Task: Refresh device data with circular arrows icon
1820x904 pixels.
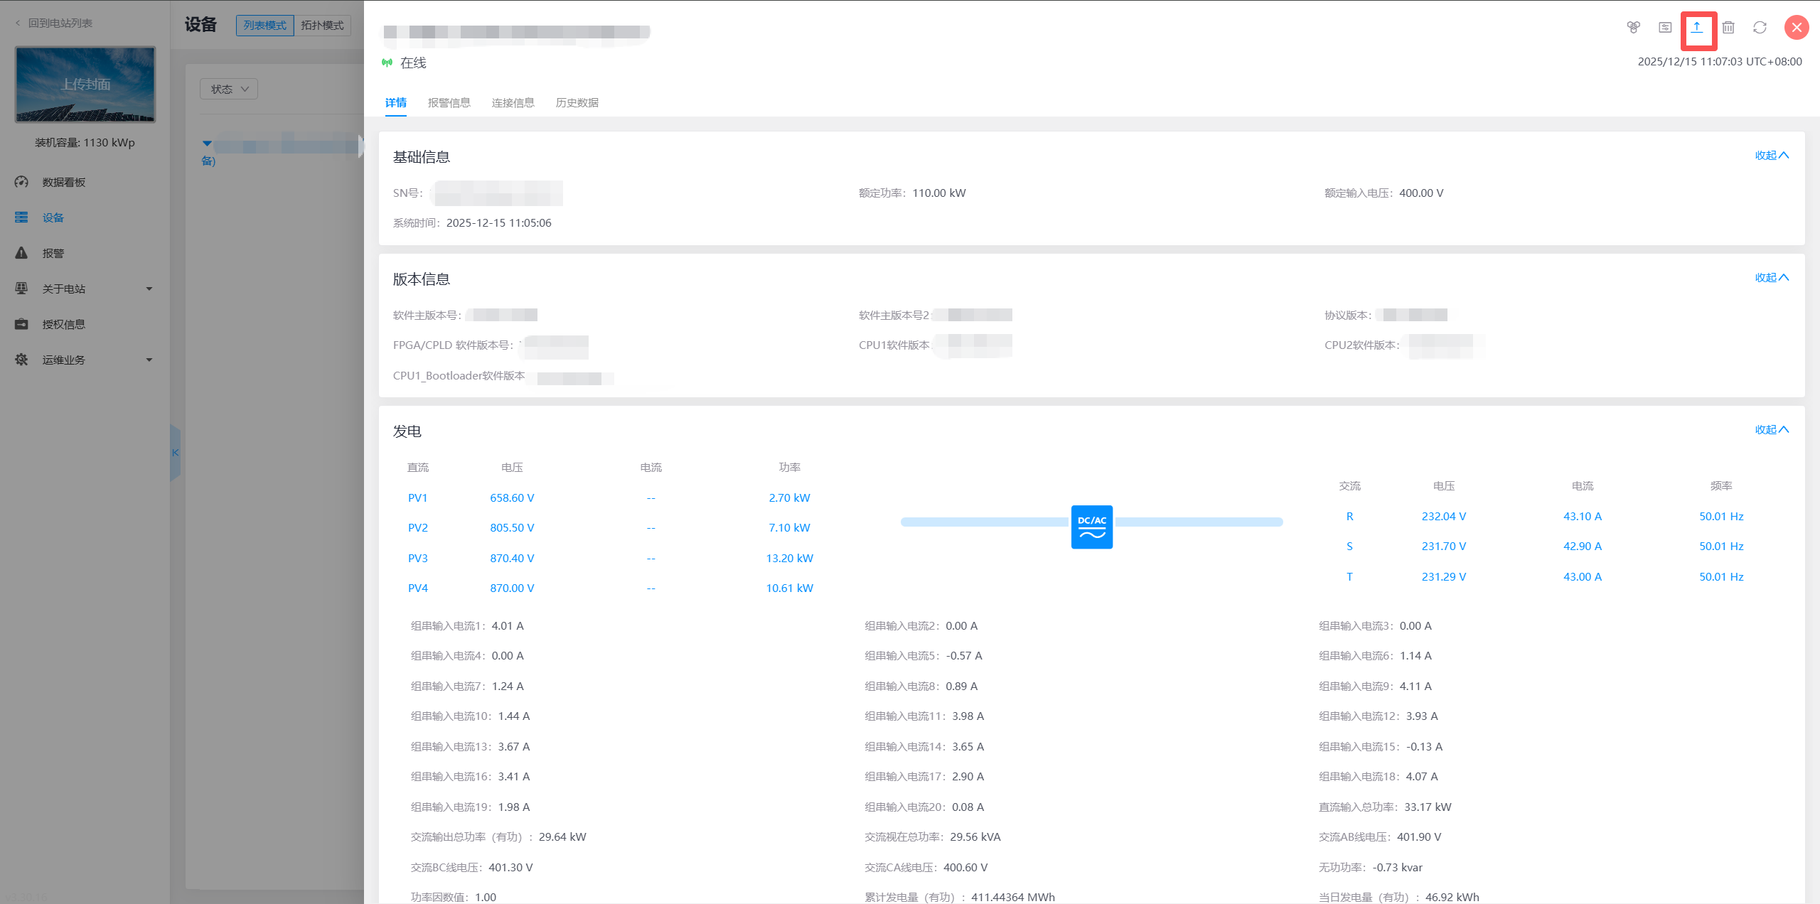Action: tap(1760, 28)
